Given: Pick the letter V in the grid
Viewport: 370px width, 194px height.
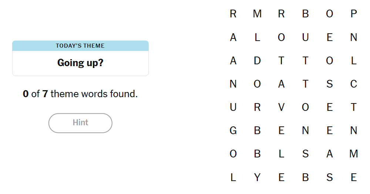Looking at the screenshot, I should [x=281, y=108].
